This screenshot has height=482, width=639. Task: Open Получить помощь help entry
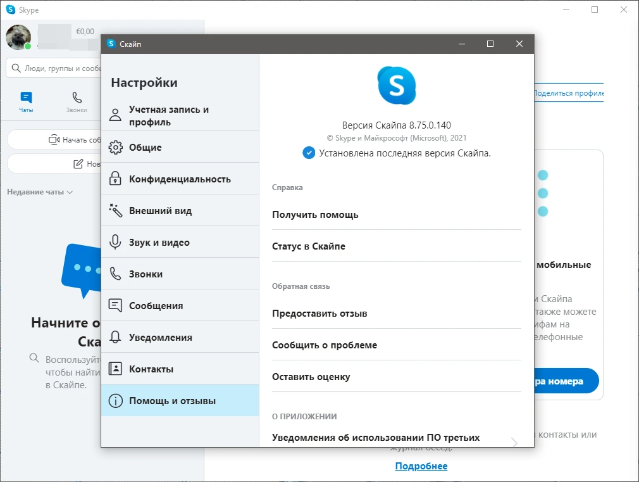click(x=397, y=215)
